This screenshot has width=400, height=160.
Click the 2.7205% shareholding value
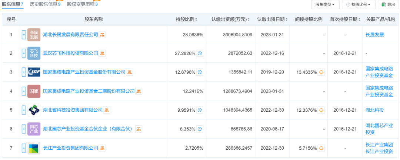click(x=194, y=148)
